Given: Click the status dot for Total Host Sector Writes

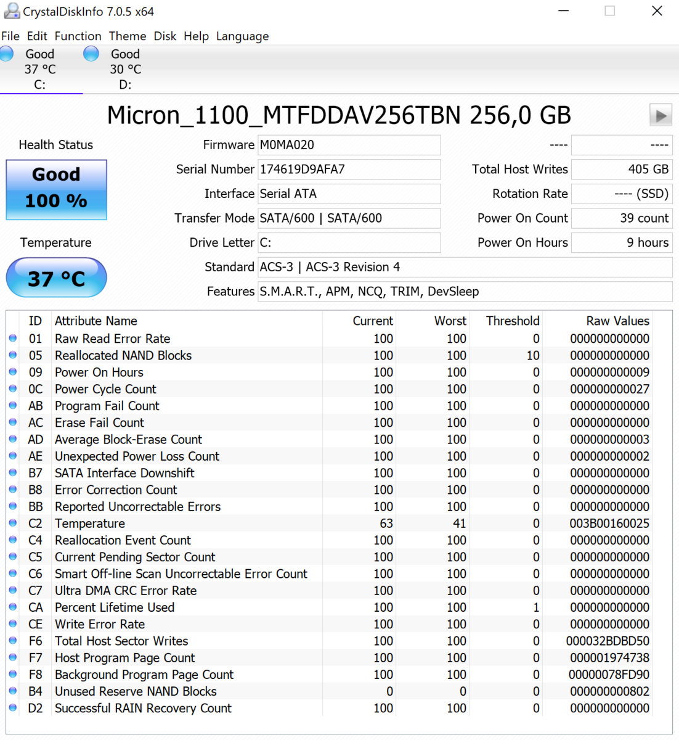Looking at the screenshot, I should pyautogui.click(x=13, y=641).
